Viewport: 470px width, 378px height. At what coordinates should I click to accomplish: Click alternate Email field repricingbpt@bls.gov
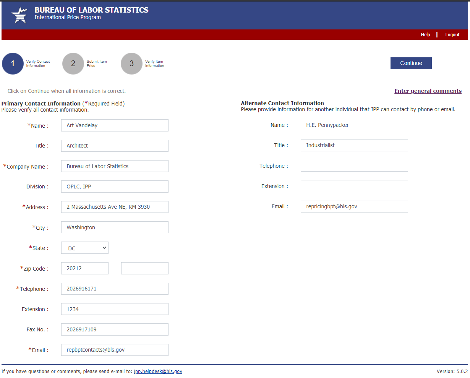354,206
